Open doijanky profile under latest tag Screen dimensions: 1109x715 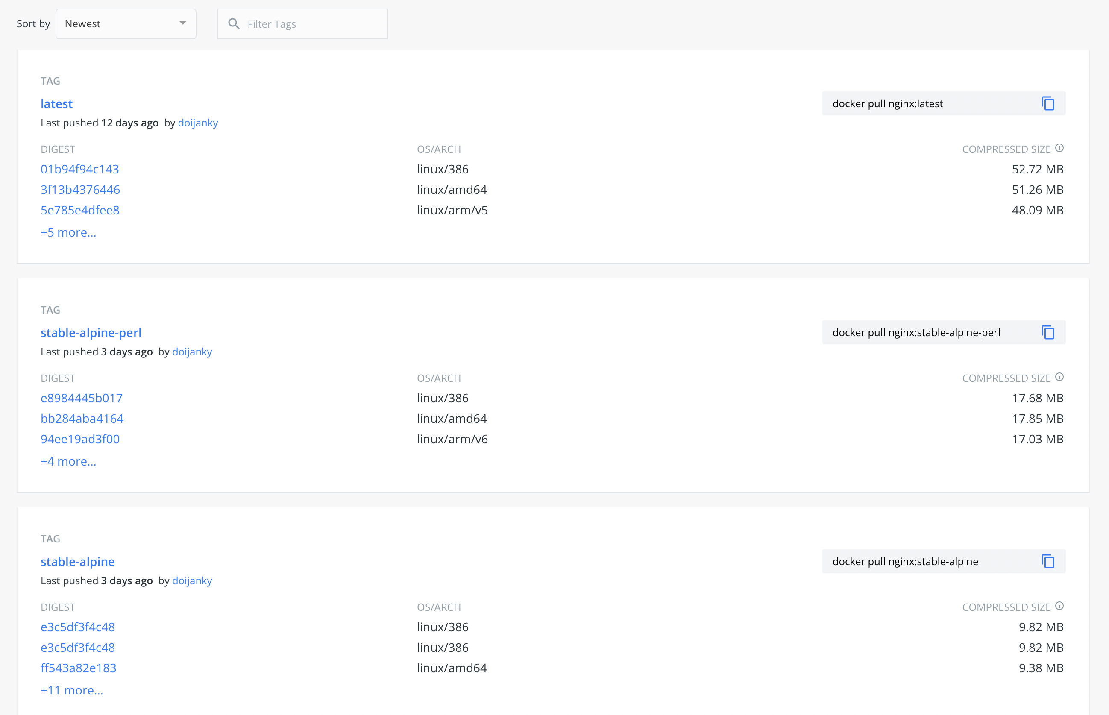198,123
